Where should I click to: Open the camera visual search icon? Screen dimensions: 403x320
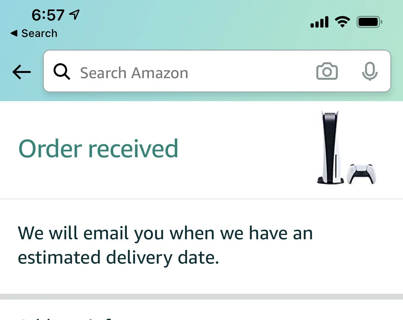[327, 71]
